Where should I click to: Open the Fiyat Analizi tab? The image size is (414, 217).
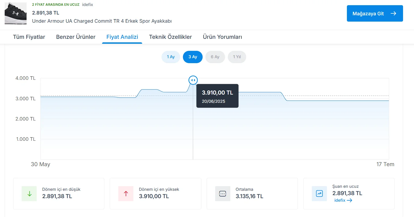tap(122, 37)
